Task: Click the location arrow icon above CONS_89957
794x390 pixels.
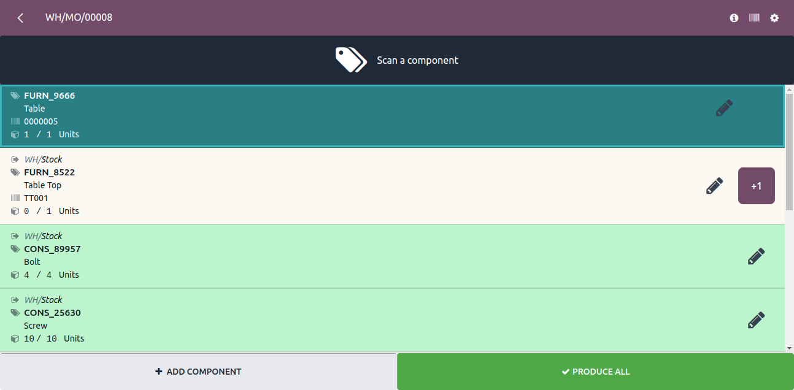Action: click(x=15, y=236)
